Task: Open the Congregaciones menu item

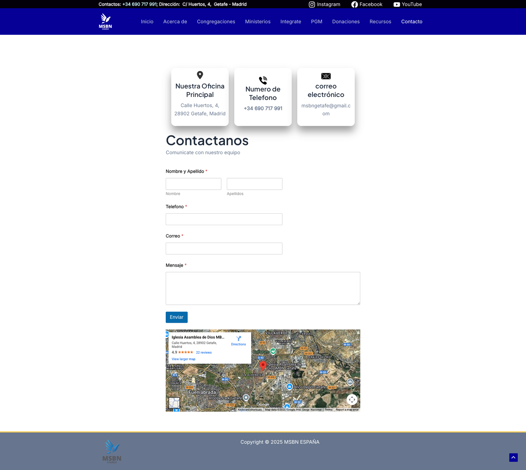Action: [216, 22]
